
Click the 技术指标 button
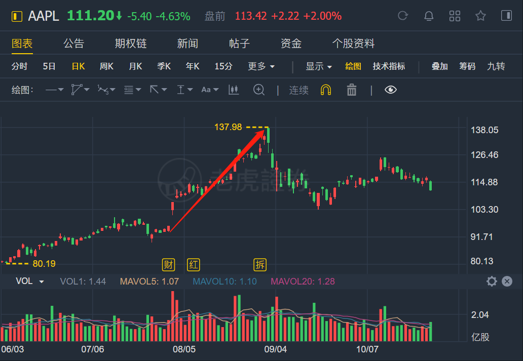(389, 66)
